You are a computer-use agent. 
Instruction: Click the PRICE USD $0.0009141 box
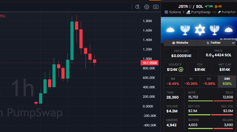181,54
